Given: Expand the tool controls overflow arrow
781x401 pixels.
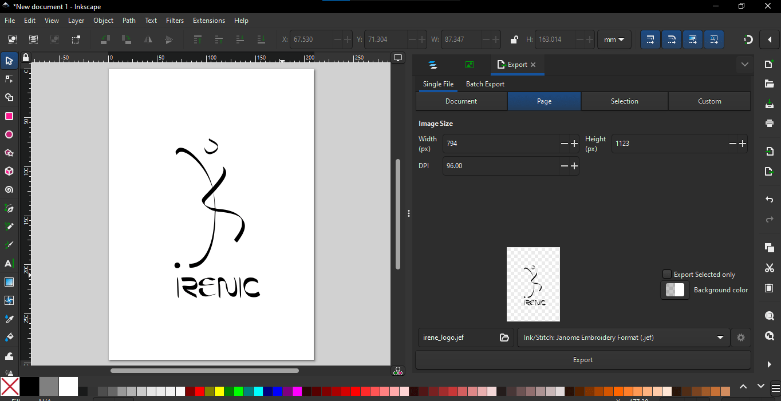Looking at the screenshot, I should [769, 39].
